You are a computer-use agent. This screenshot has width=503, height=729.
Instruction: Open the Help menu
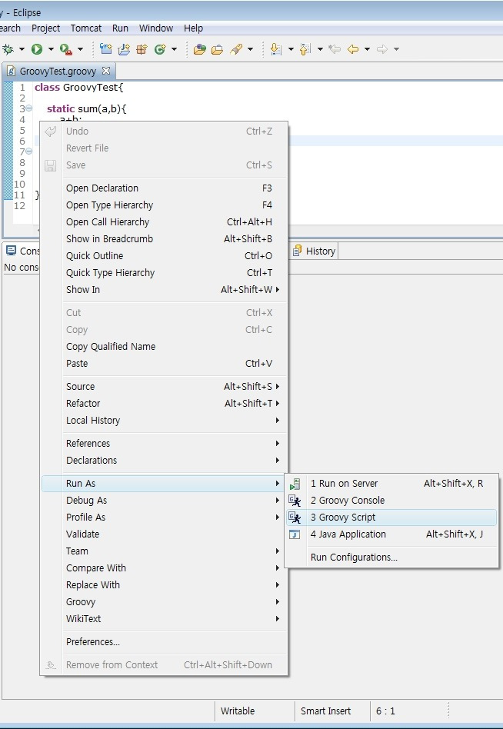pyautogui.click(x=193, y=28)
